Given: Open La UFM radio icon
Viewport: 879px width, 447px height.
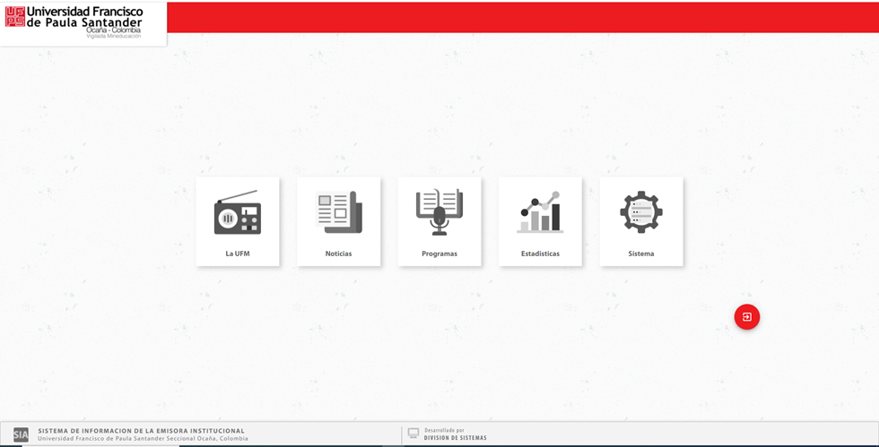Looking at the screenshot, I should point(237,213).
